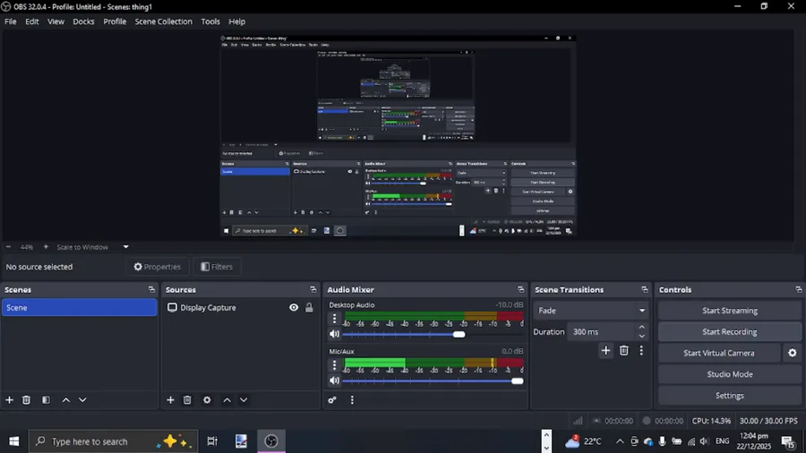Viewport: 806px width, 453px height.
Task: Undock the Sources panel
Action: pos(313,290)
